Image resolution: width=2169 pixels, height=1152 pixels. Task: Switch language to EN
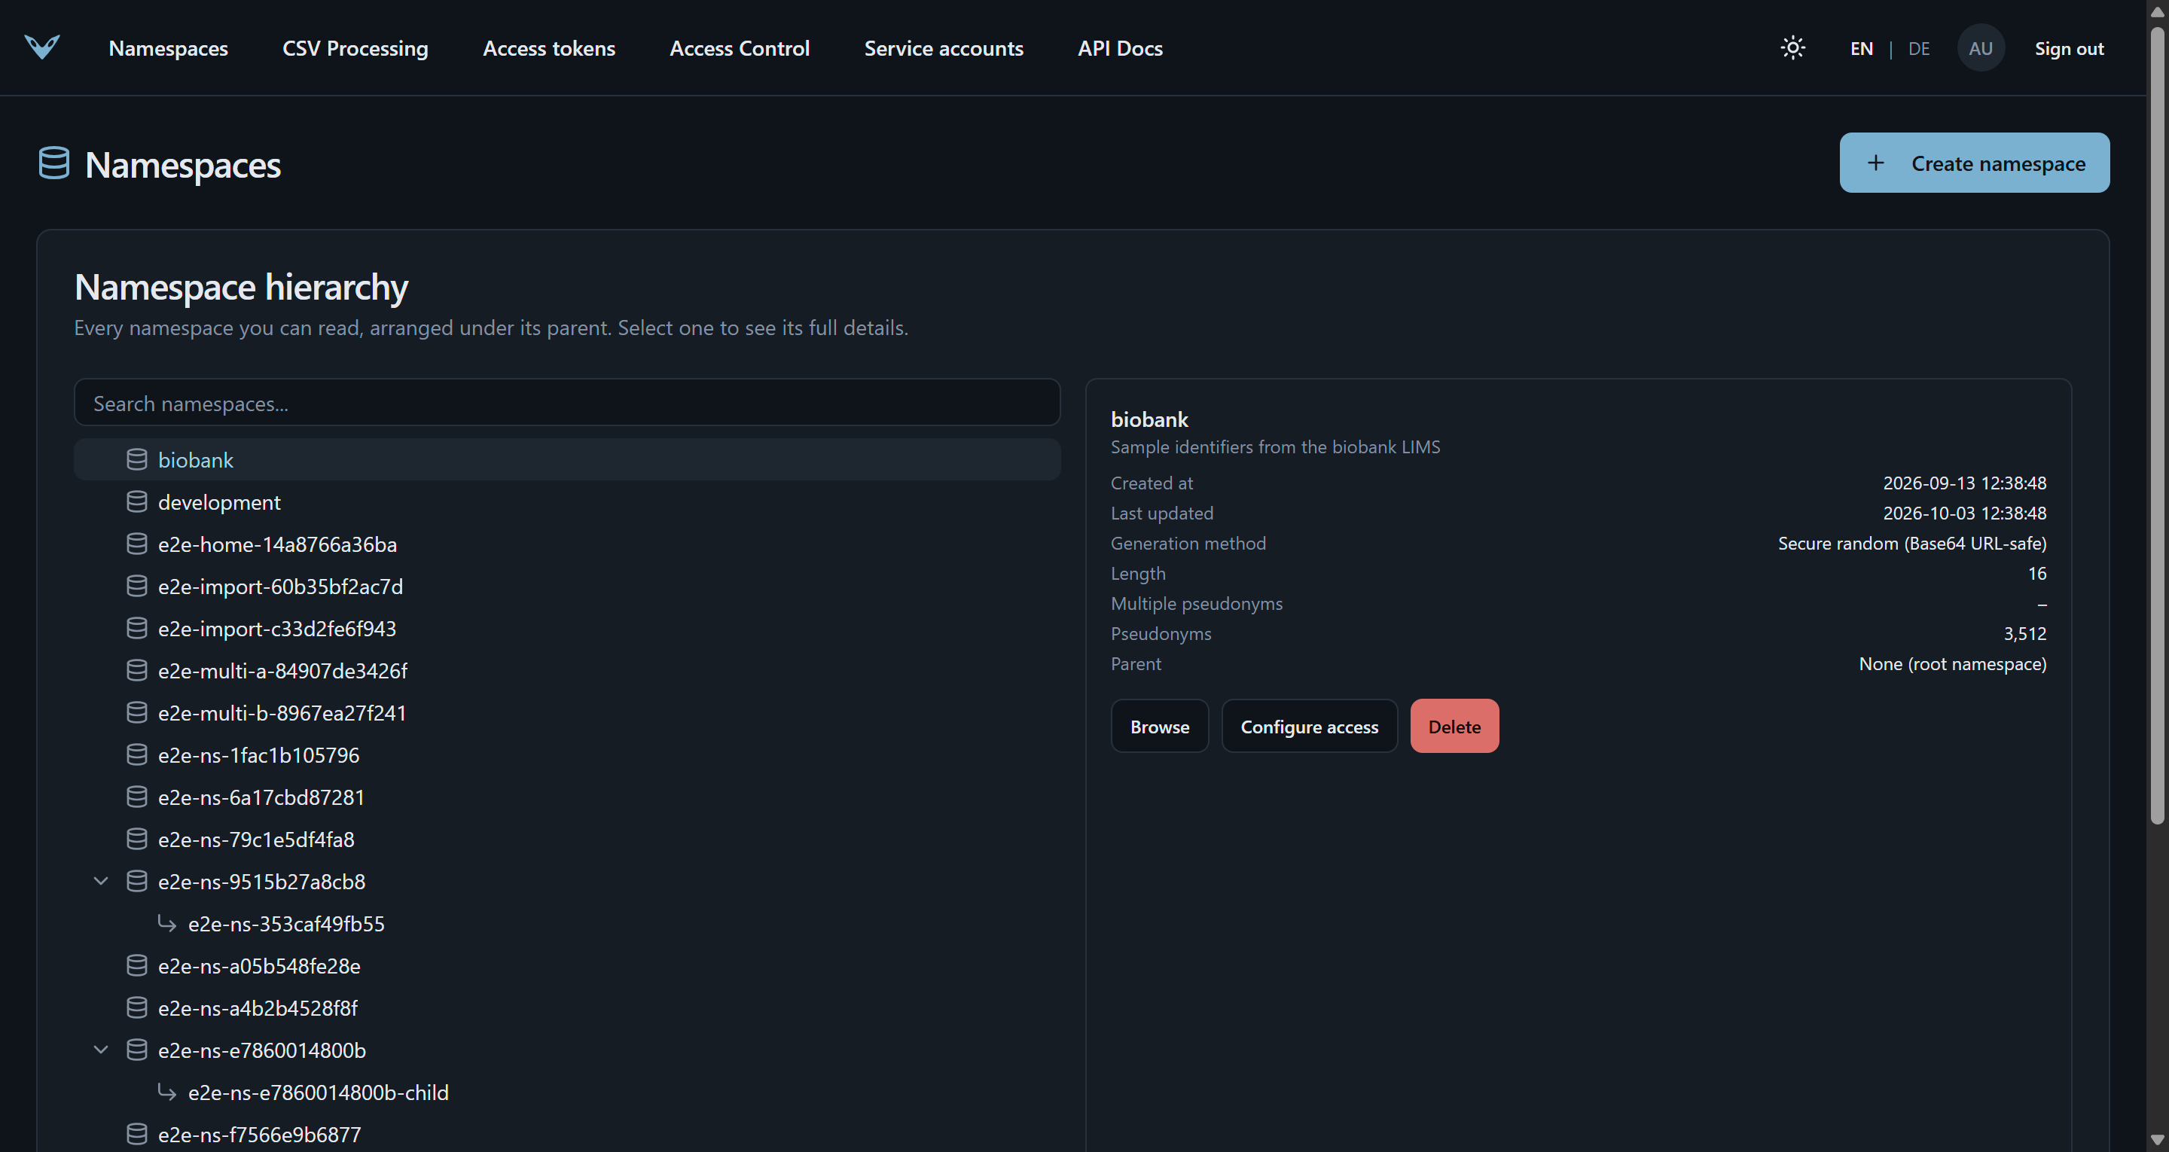tap(1861, 49)
